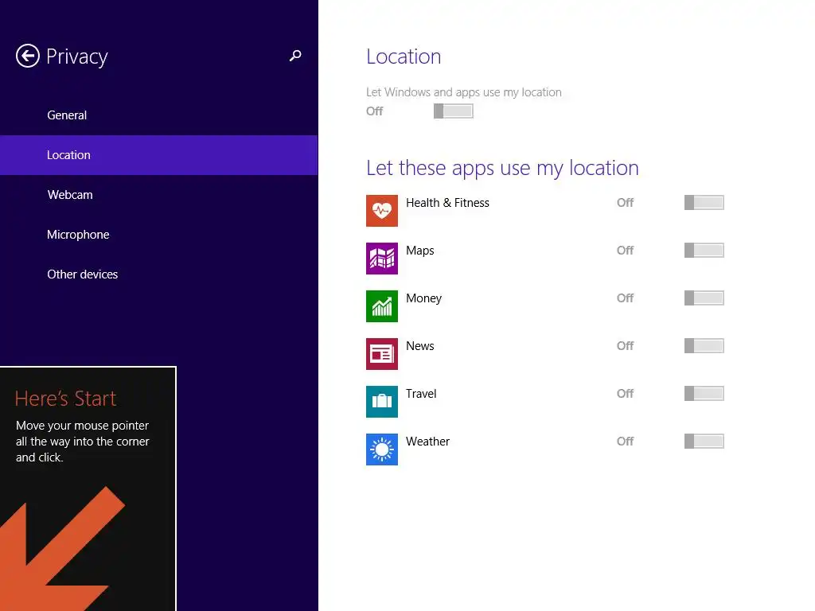Click the green Money chart icon
The width and height of the screenshot is (815, 611).
pos(382,306)
